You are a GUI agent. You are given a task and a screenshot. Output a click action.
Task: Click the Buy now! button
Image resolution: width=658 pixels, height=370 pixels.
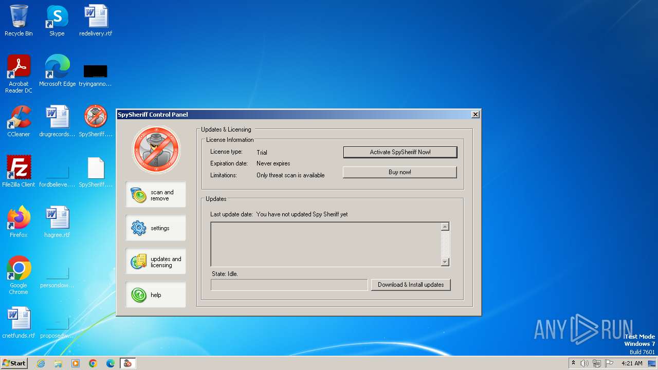coord(400,172)
